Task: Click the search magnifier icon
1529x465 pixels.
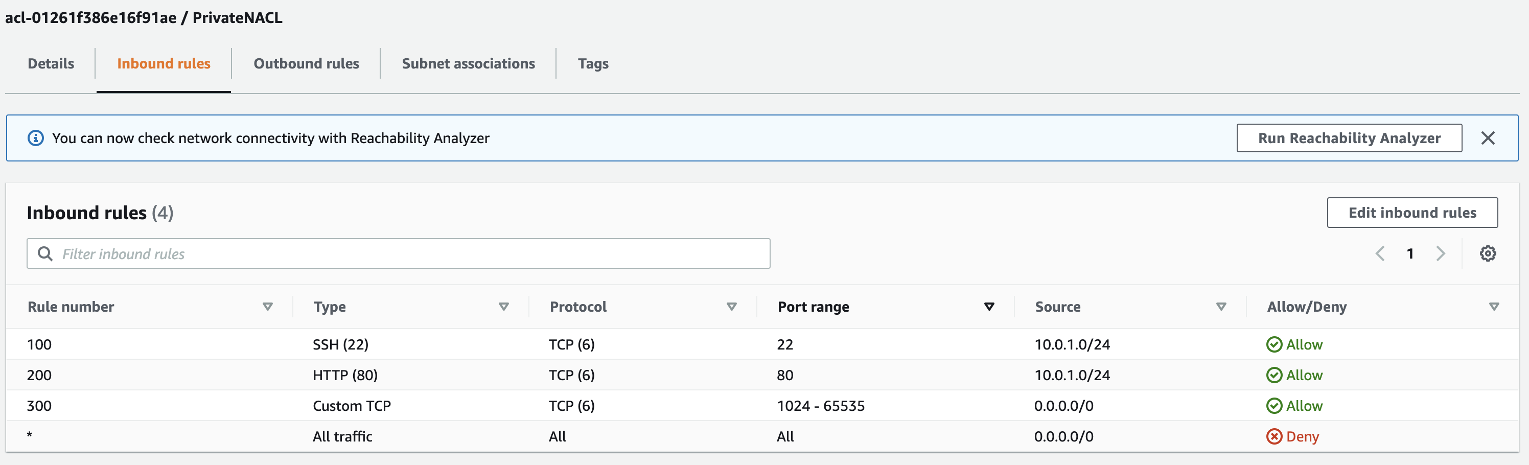Action: pos(45,253)
